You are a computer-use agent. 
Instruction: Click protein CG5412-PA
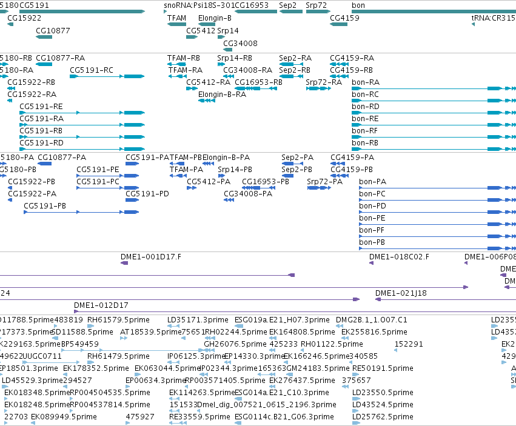[x=209, y=182]
